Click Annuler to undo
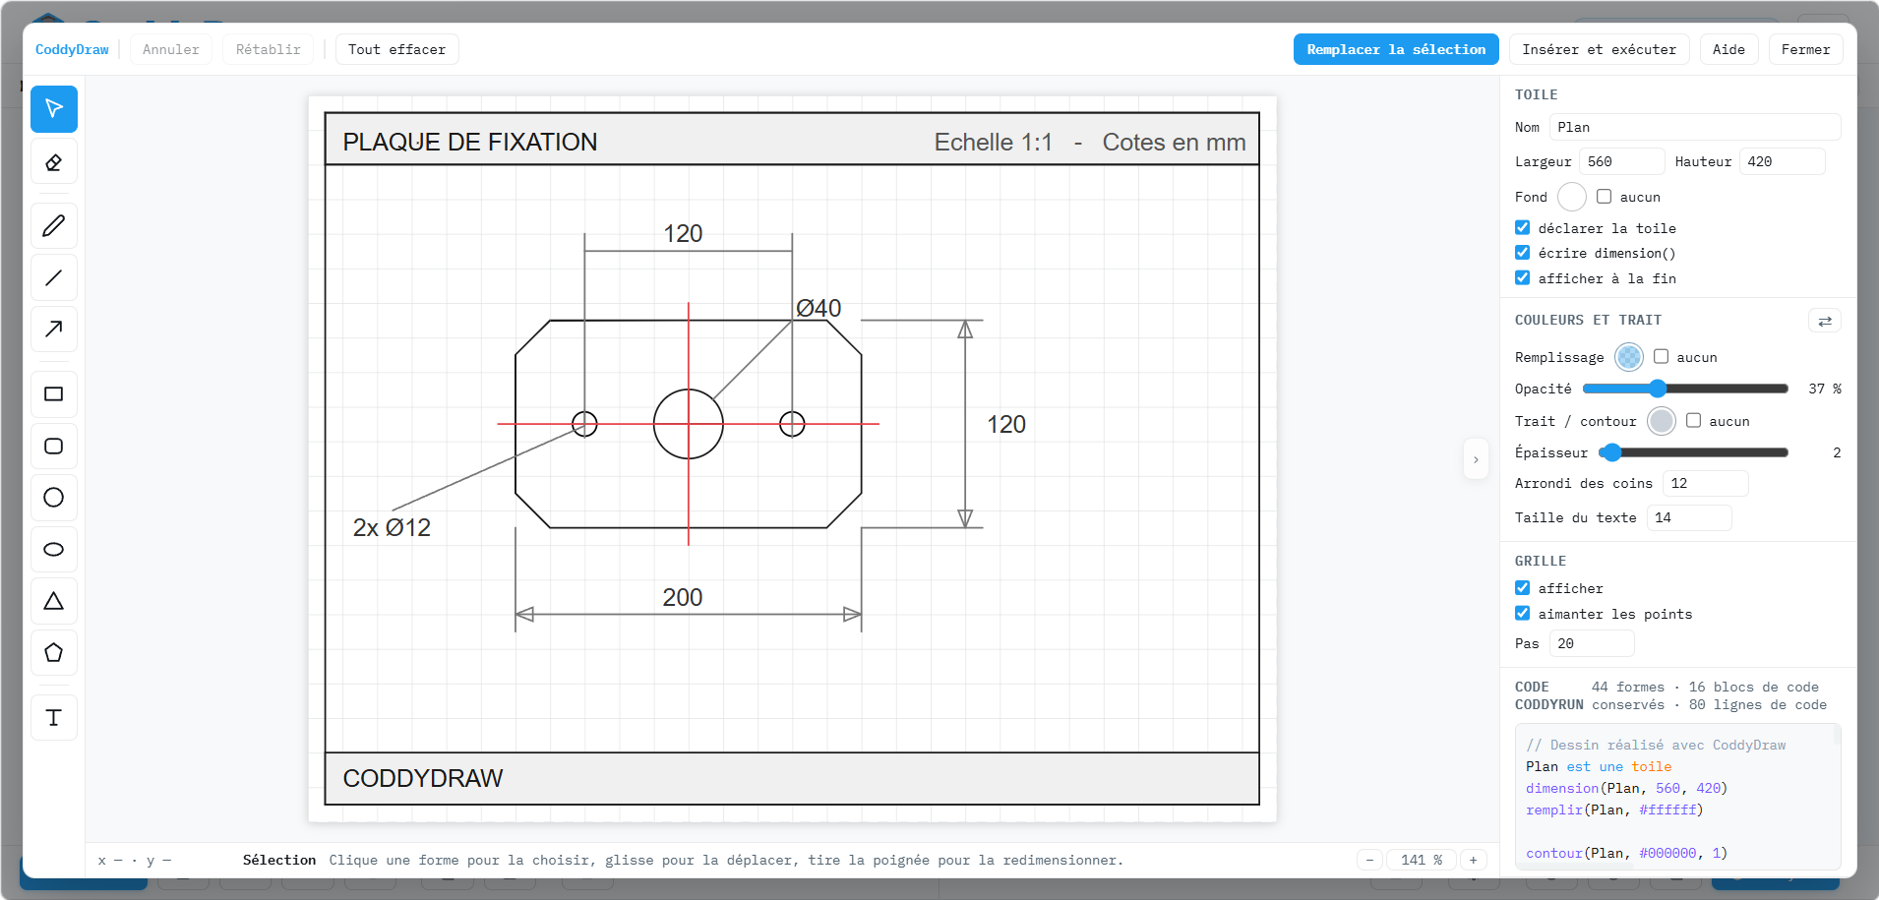The width and height of the screenshot is (1879, 900). (171, 49)
